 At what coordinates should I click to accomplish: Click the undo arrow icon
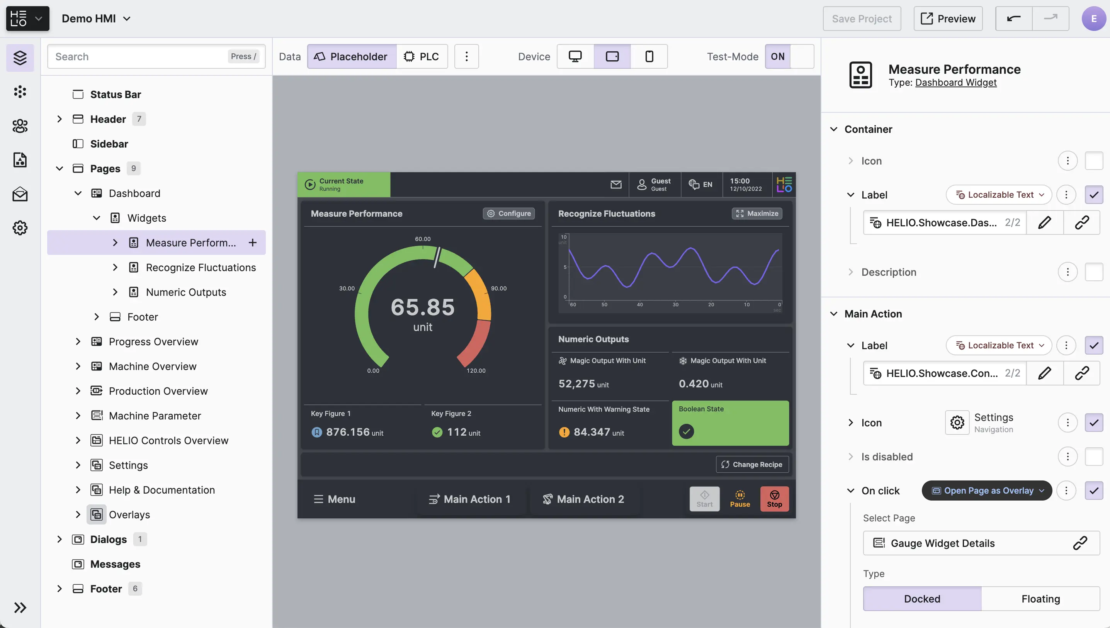coord(1013,19)
